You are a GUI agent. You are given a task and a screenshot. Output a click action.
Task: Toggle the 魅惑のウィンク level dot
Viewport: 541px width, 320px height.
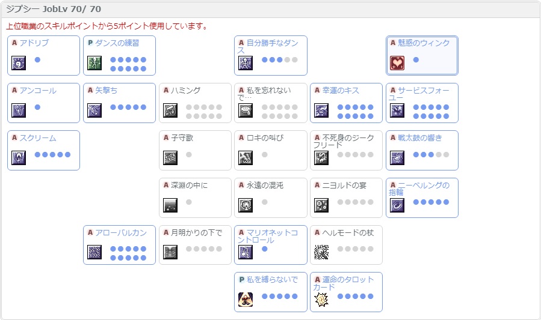pyautogui.click(x=416, y=60)
